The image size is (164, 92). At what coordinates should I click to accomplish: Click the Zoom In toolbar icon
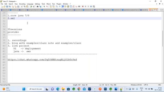click(44, 7)
